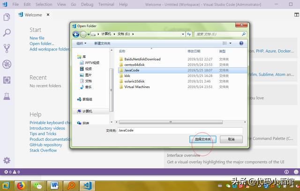Viewport: 300px width, 191px height.
Task: Click the 修改日期 column header
Action: 194,51
